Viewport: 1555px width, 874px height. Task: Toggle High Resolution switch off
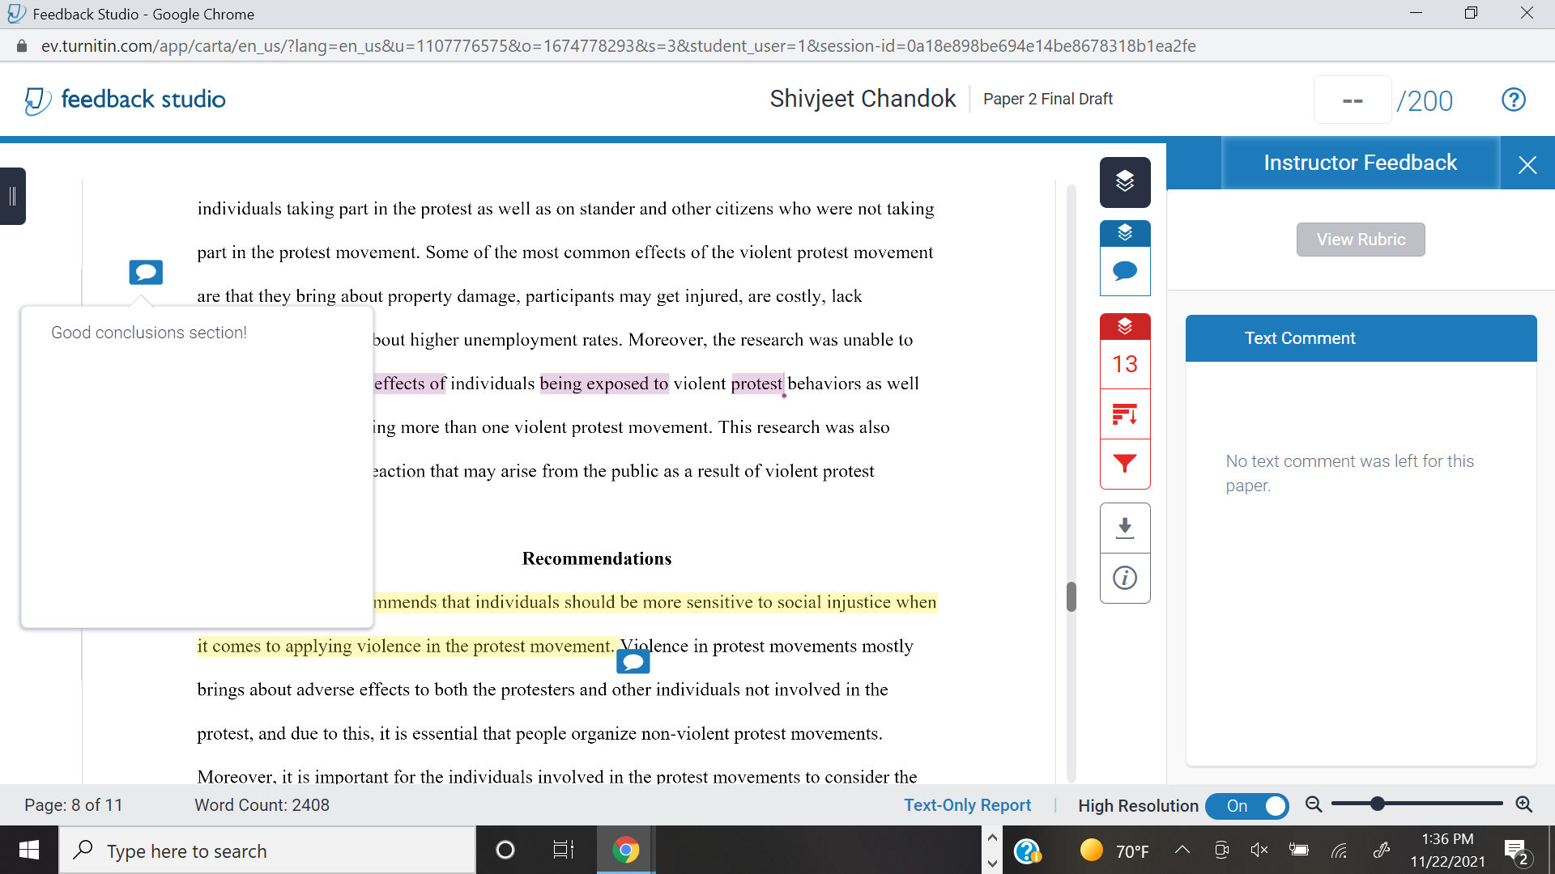(1247, 806)
